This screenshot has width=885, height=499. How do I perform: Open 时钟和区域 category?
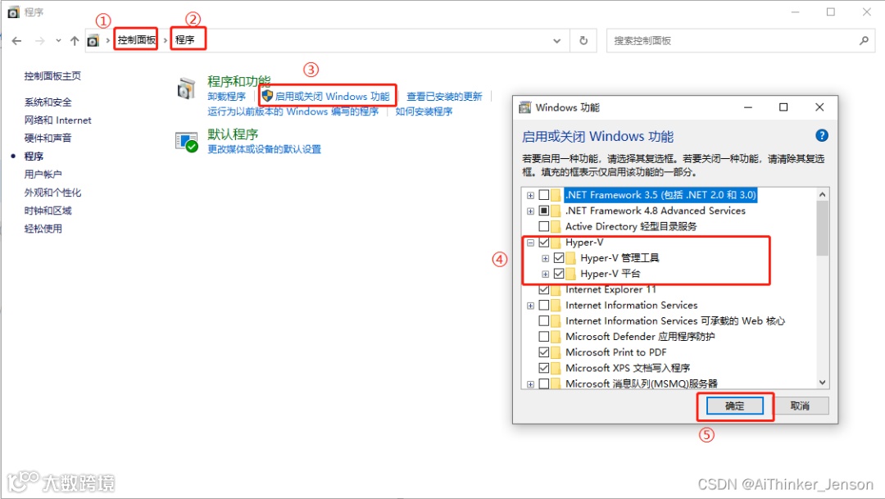tap(48, 211)
